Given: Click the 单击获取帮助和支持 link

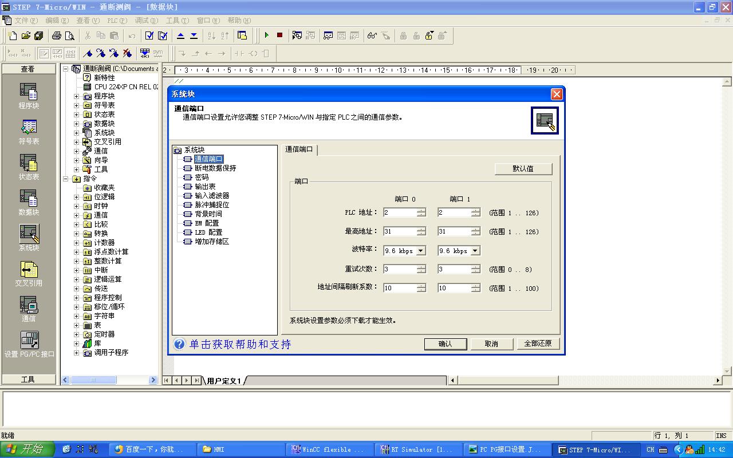Looking at the screenshot, I should 240,344.
